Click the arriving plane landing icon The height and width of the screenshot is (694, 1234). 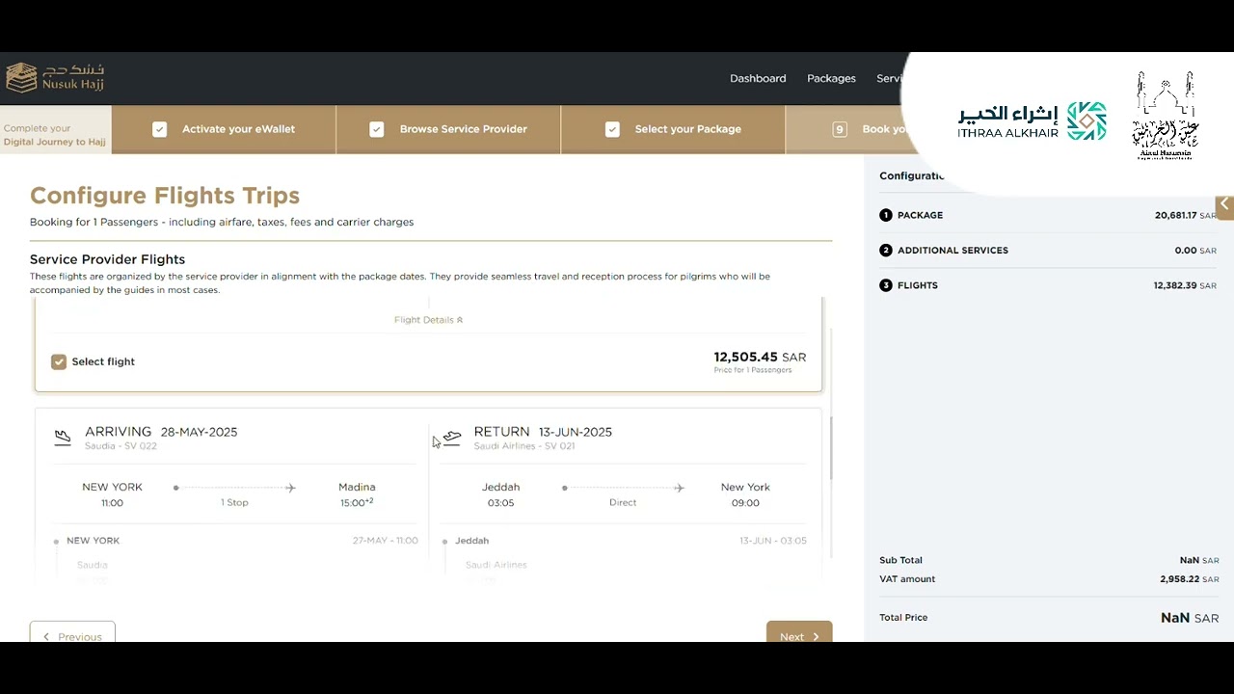(x=63, y=438)
